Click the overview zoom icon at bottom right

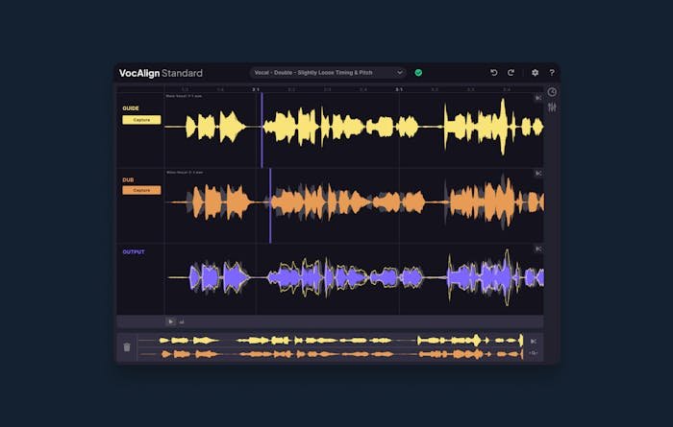tap(533, 353)
